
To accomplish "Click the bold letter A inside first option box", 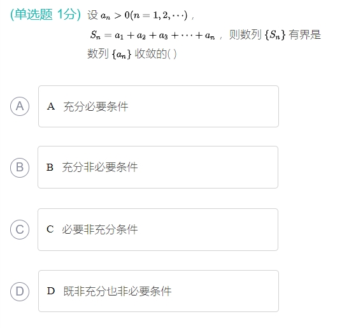I will [x=51, y=106].
